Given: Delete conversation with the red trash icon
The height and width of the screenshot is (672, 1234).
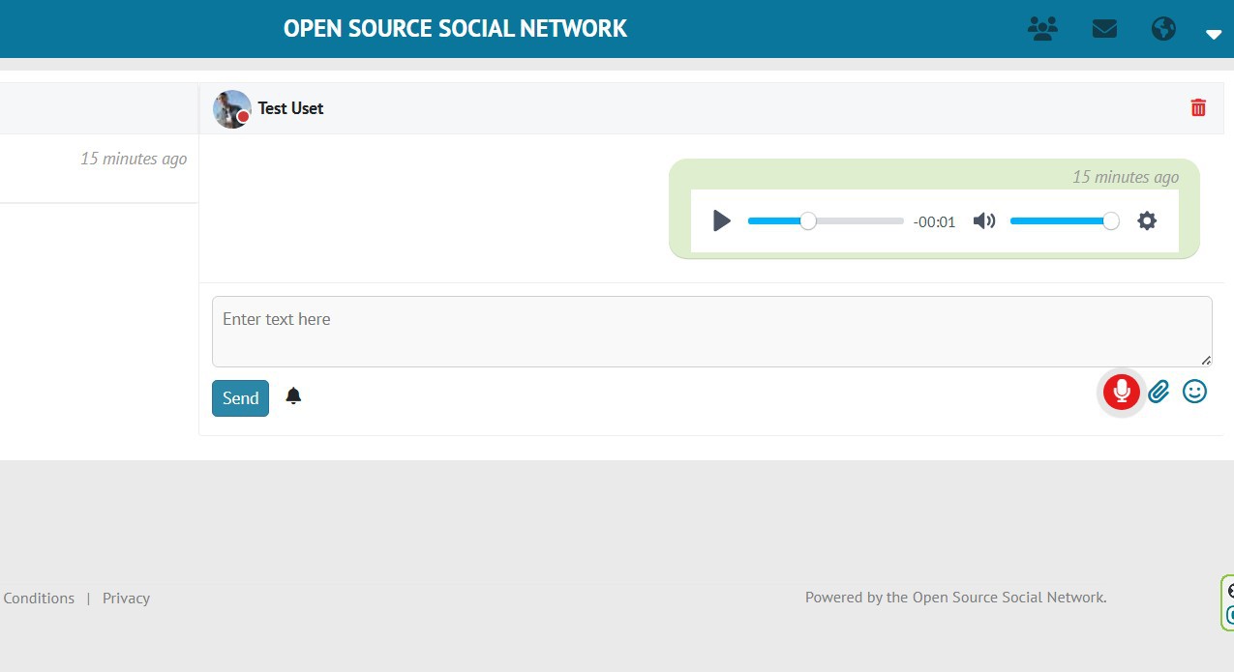Looking at the screenshot, I should [1198, 107].
